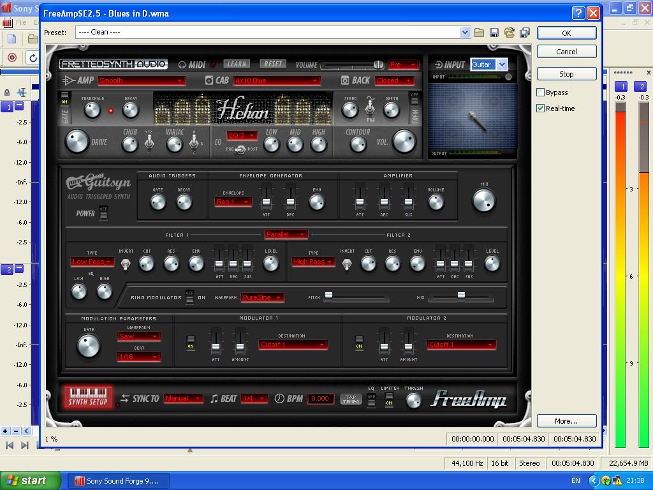
Task: Click the MIDI Learn button
Action: pos(237,64)
